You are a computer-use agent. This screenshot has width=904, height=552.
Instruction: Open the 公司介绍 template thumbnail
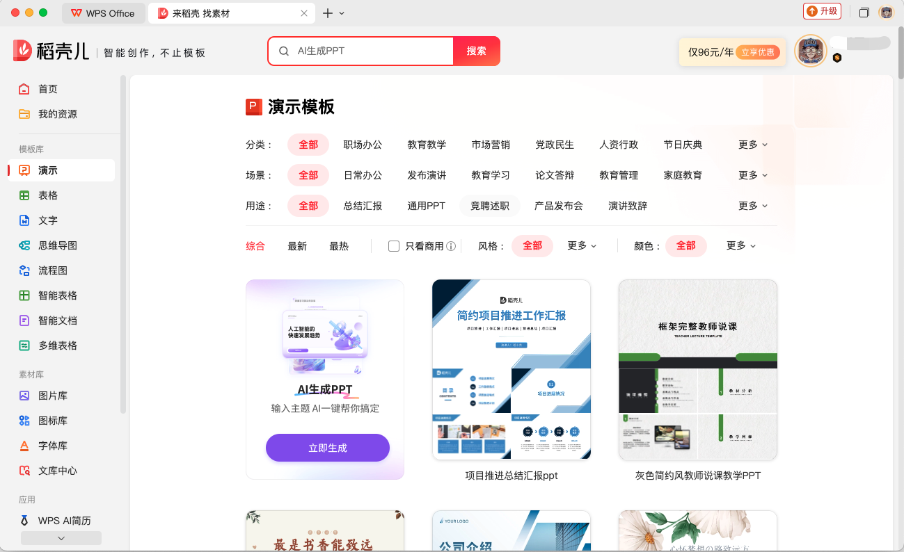point(512,531)
